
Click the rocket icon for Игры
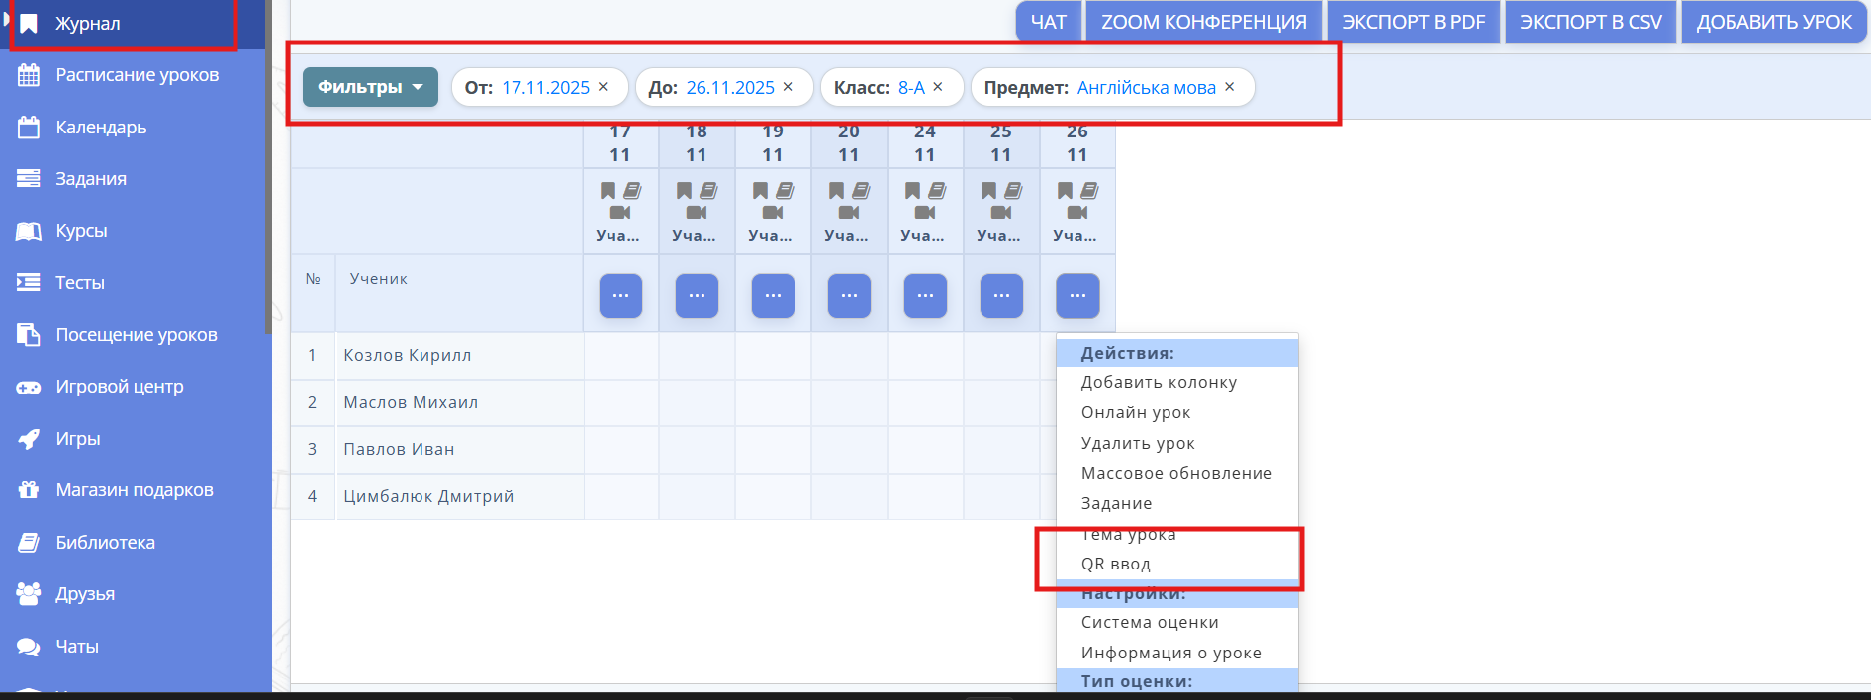coord(29,439)
